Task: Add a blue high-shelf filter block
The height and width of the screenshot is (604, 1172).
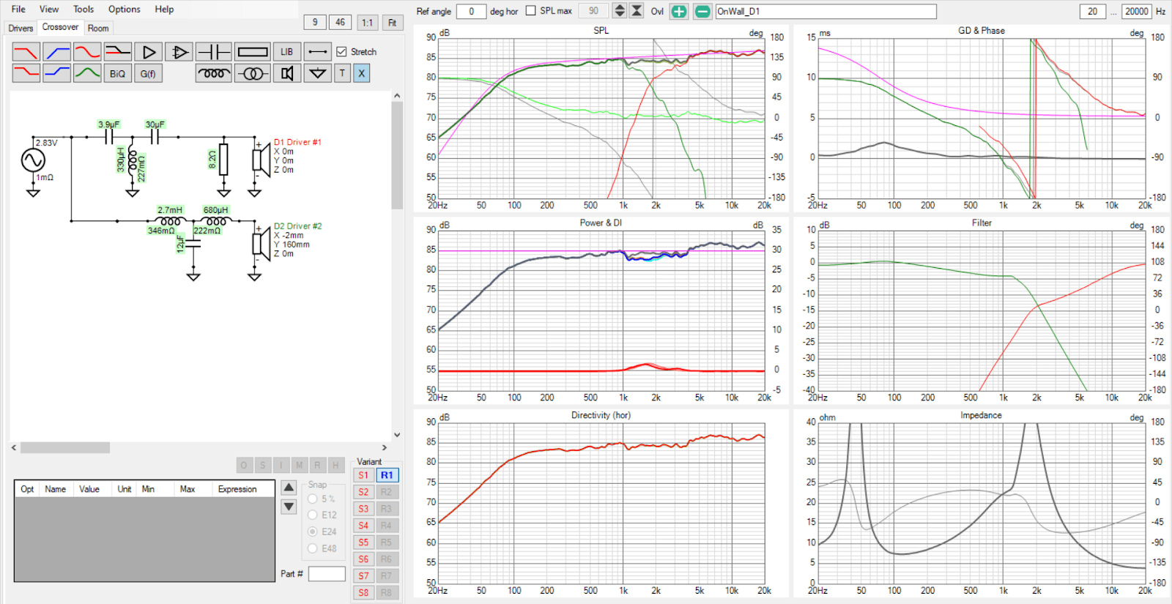Action: coord(56,73)
